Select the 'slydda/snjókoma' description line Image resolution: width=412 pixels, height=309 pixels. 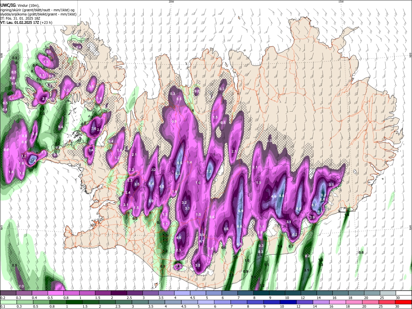tap(38, 14)
